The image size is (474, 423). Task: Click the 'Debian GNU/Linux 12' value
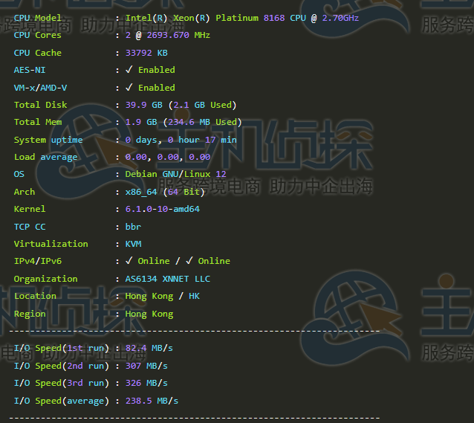(175, 174)
